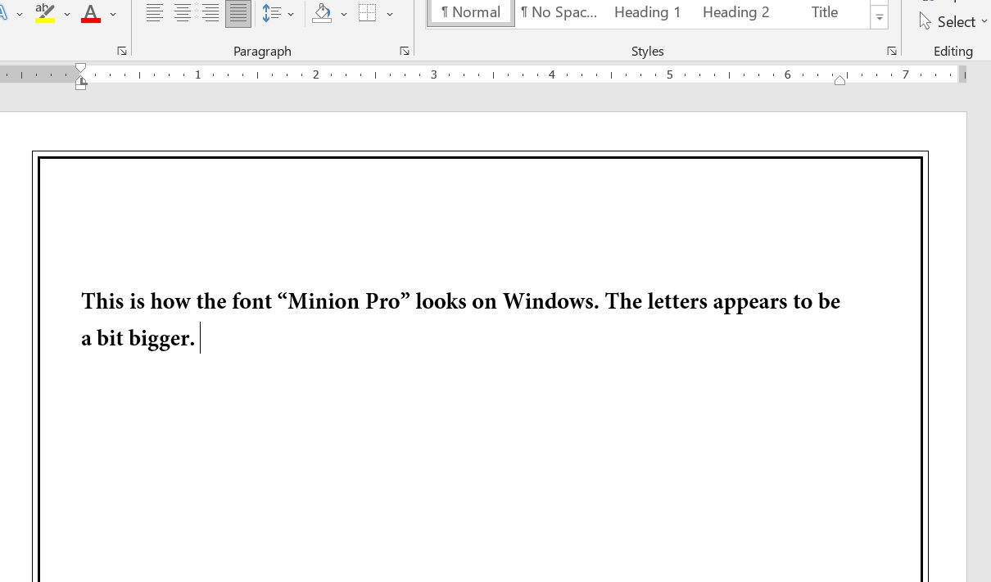Open Paragraph settings dialog launcher

pos(405,51)
